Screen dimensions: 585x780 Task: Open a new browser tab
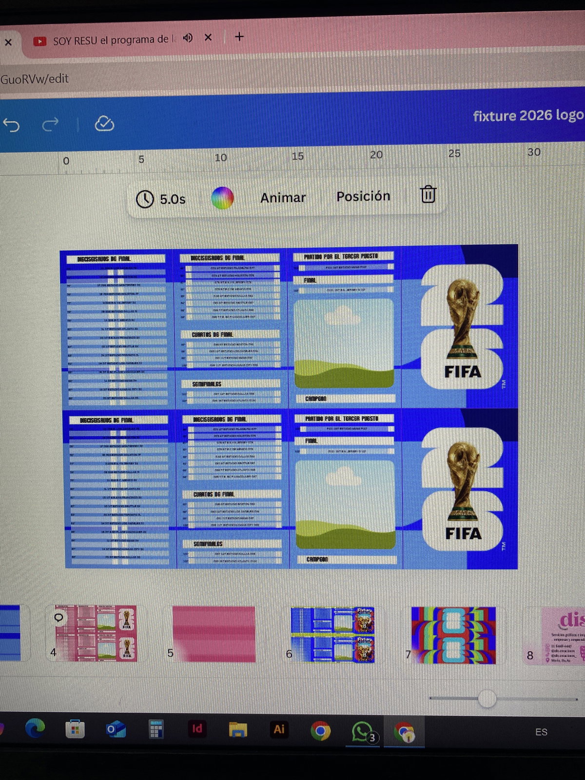239,37
